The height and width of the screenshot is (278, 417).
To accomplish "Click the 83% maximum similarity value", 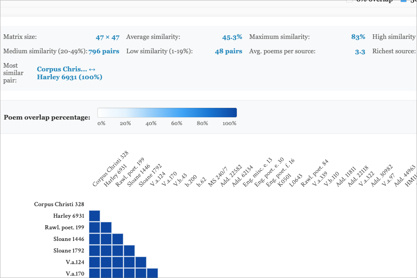I will [359, 37].
